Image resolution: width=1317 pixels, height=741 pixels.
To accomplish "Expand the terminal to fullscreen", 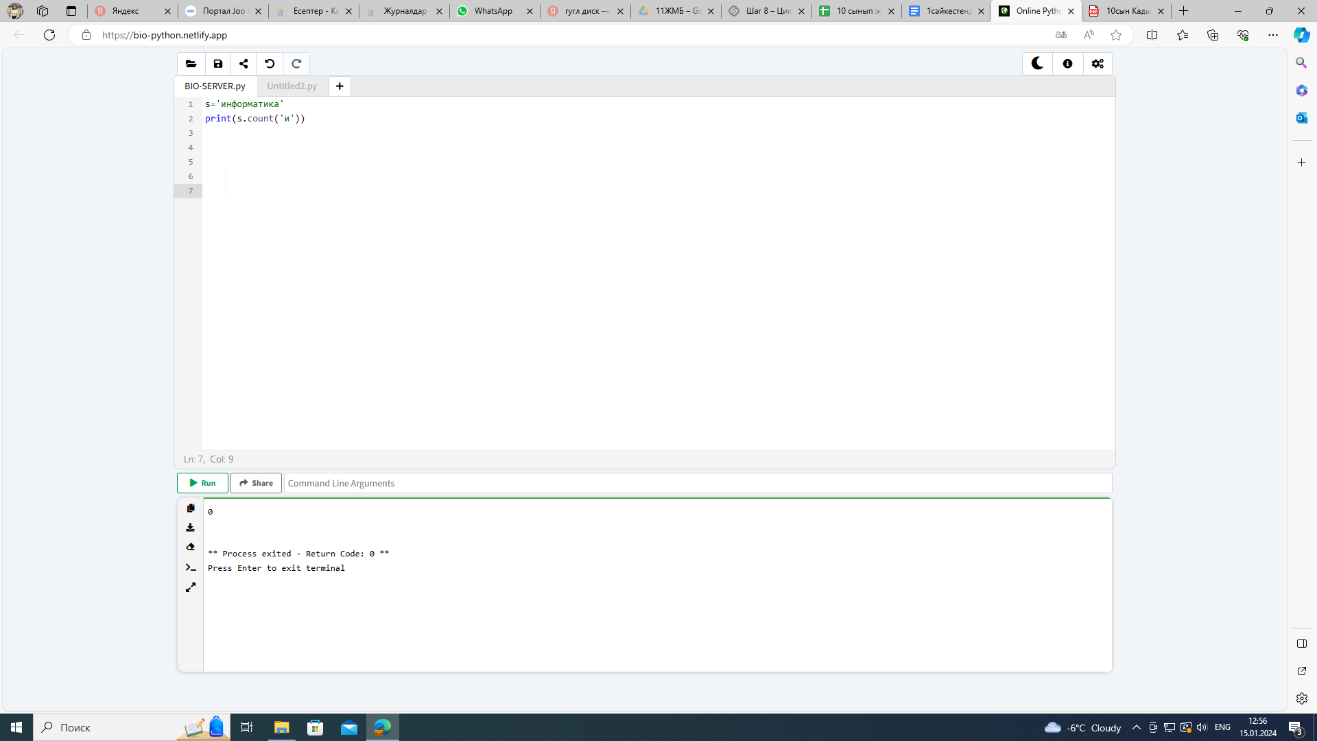I will click(x=191, y=587).
